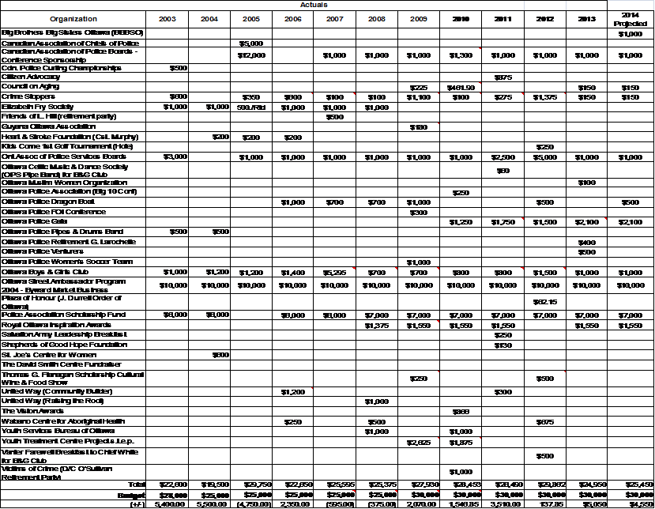Screen dimensions: 655x509
Task: Select the Total row label
Action: point(137,484)
